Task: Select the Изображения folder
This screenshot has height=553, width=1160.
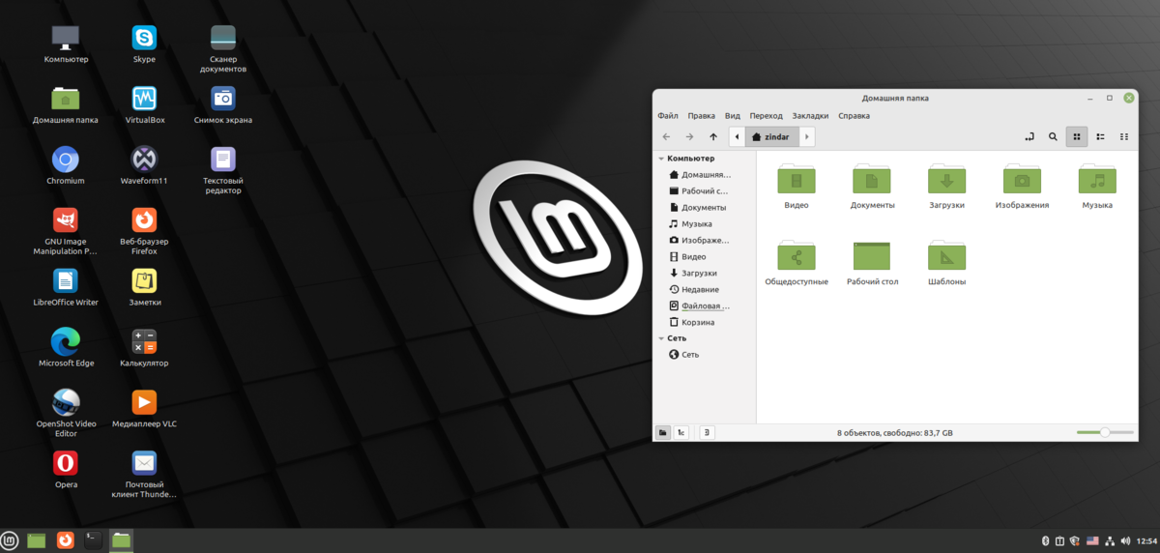Action: click(1022, 188)
